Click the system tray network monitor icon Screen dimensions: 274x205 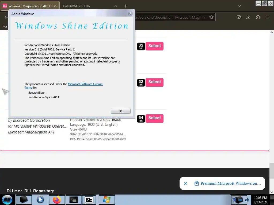[238, 200]
